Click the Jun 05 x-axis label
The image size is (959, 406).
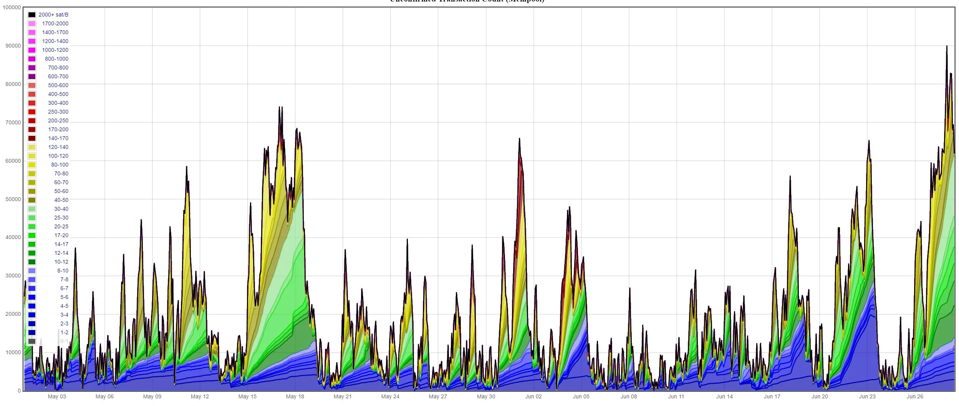(581, 396)
